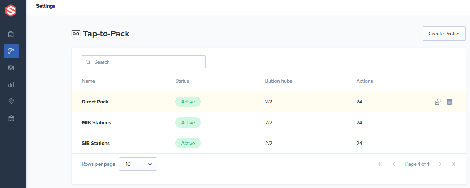Screen dimensions: 470x188
Task: Click the Create Profile button
Action: pos(444,34)
